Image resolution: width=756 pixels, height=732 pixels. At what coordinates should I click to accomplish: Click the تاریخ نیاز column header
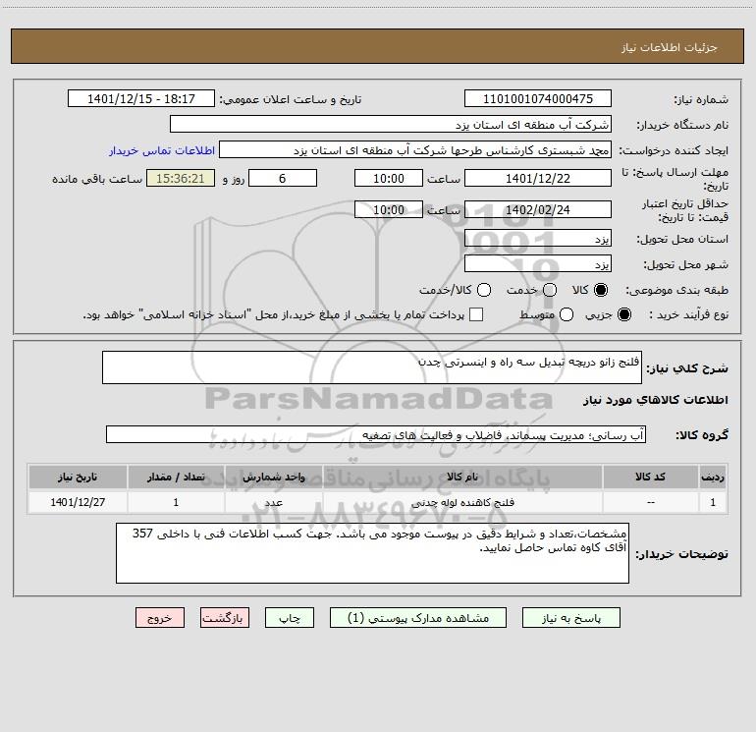pos(78,477)
